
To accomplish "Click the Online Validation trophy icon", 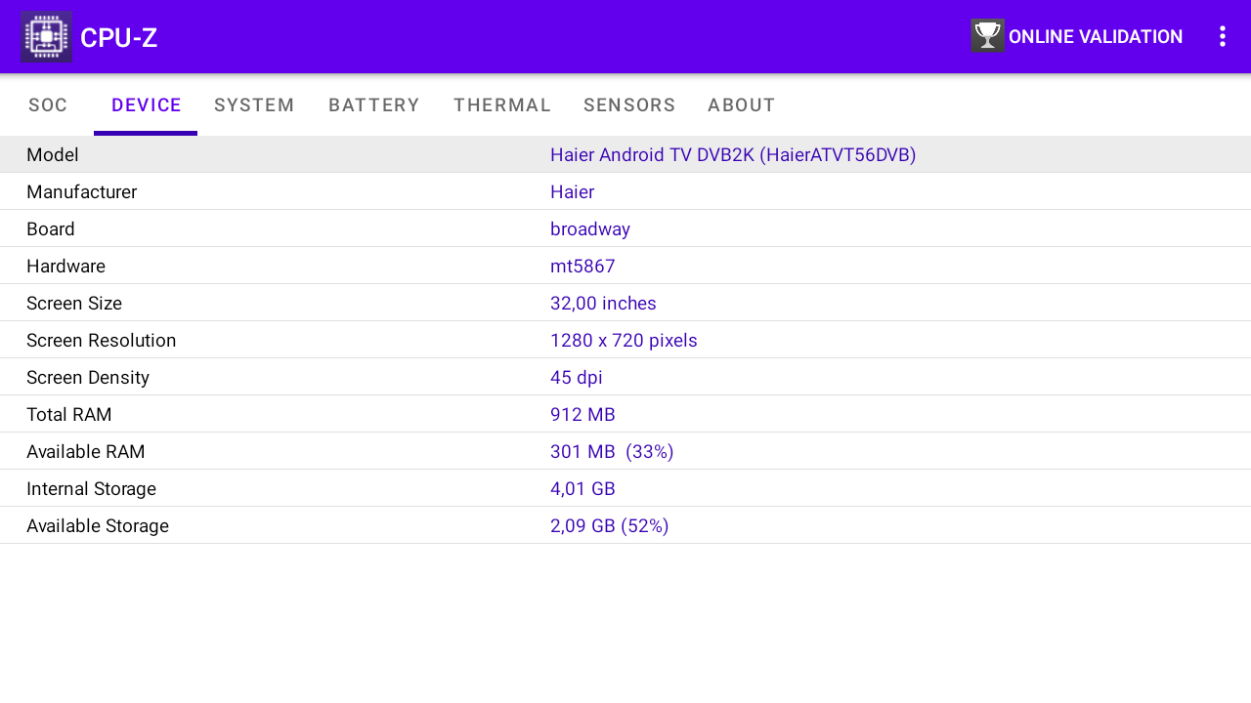I will pos(987,36).
